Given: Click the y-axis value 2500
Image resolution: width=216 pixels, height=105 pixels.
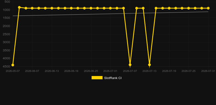Looking at the screenshot, I should (x=6, y=34).
